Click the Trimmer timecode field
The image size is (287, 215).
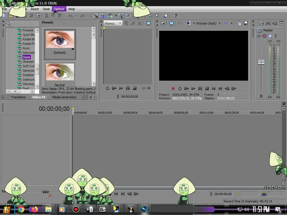130,97
